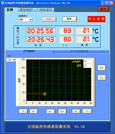Image resolution: width=115 pixels, height=134 pixels.
Task: Click the ID display showing 80
Action: coord(66,39)
